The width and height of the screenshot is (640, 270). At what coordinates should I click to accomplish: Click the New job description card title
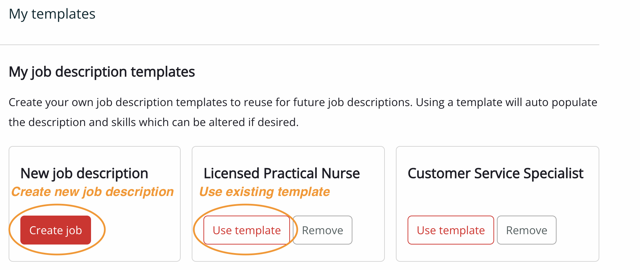84,173
